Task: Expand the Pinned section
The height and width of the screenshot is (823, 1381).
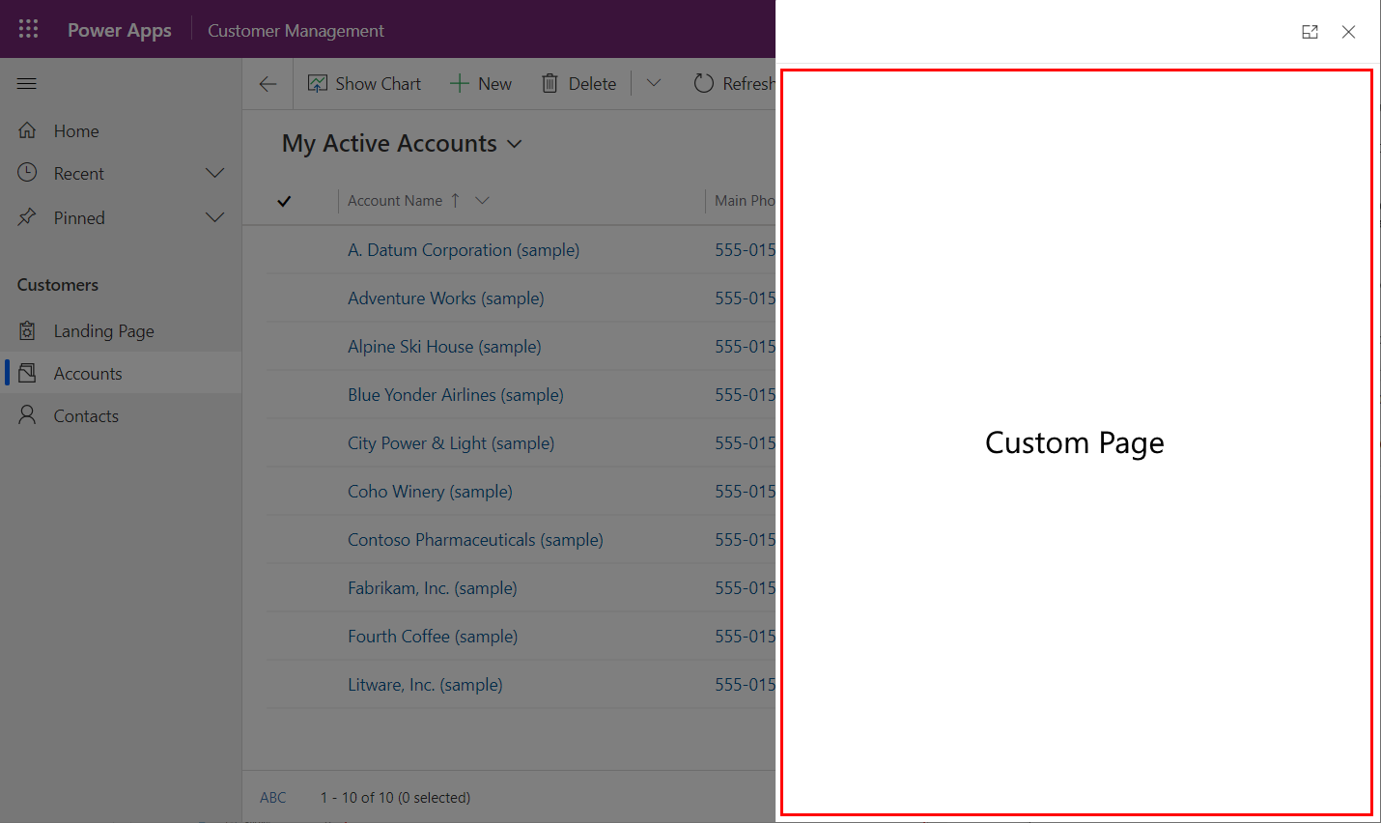Action: 214,217
